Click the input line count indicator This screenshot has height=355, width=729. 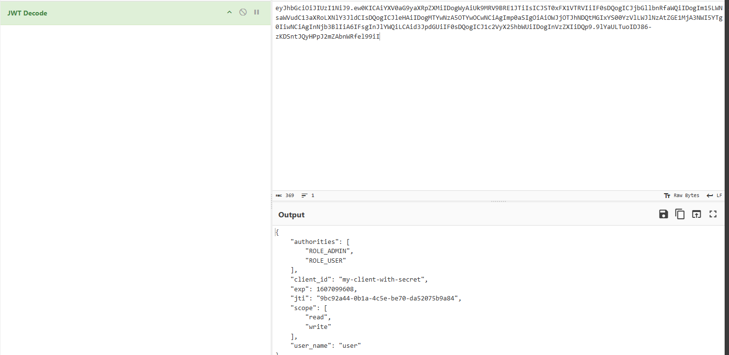pos(308,196)
